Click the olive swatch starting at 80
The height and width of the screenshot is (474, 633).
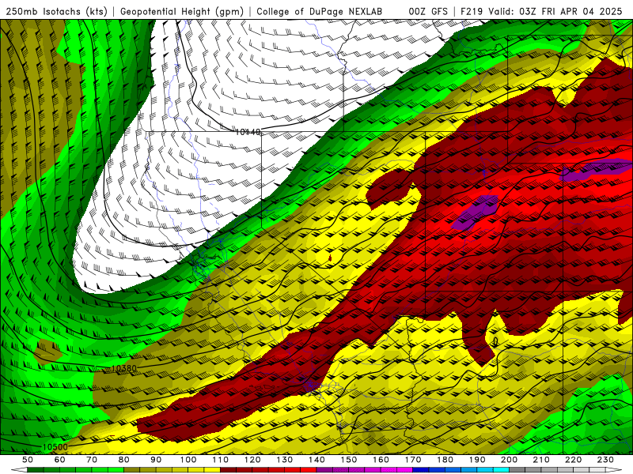131,469
